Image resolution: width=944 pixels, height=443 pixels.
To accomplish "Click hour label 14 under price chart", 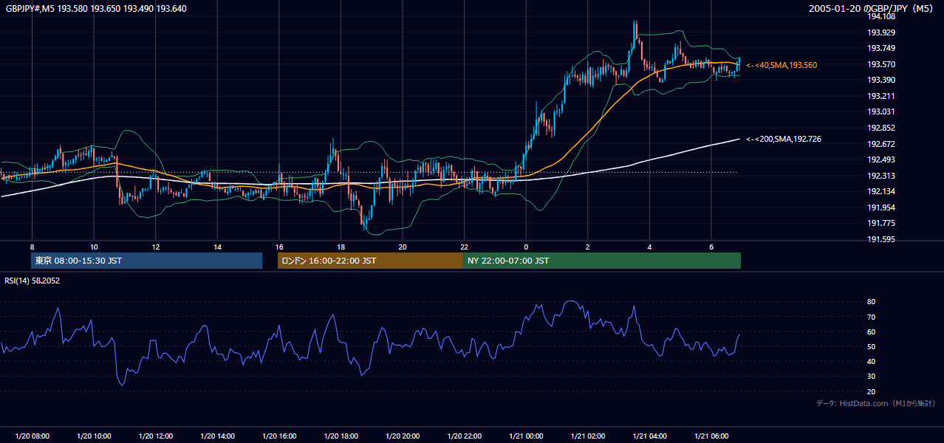I will pos(217,247).
